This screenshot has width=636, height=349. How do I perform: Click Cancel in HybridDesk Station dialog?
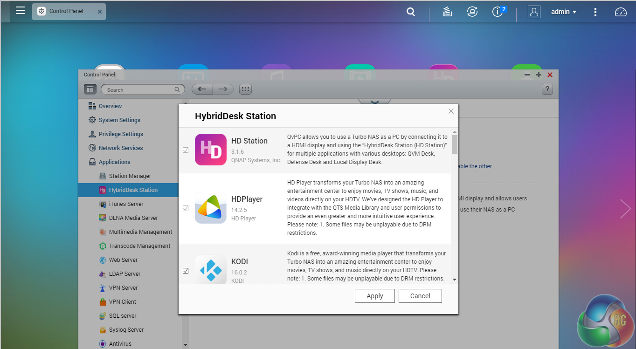(420, 296)
